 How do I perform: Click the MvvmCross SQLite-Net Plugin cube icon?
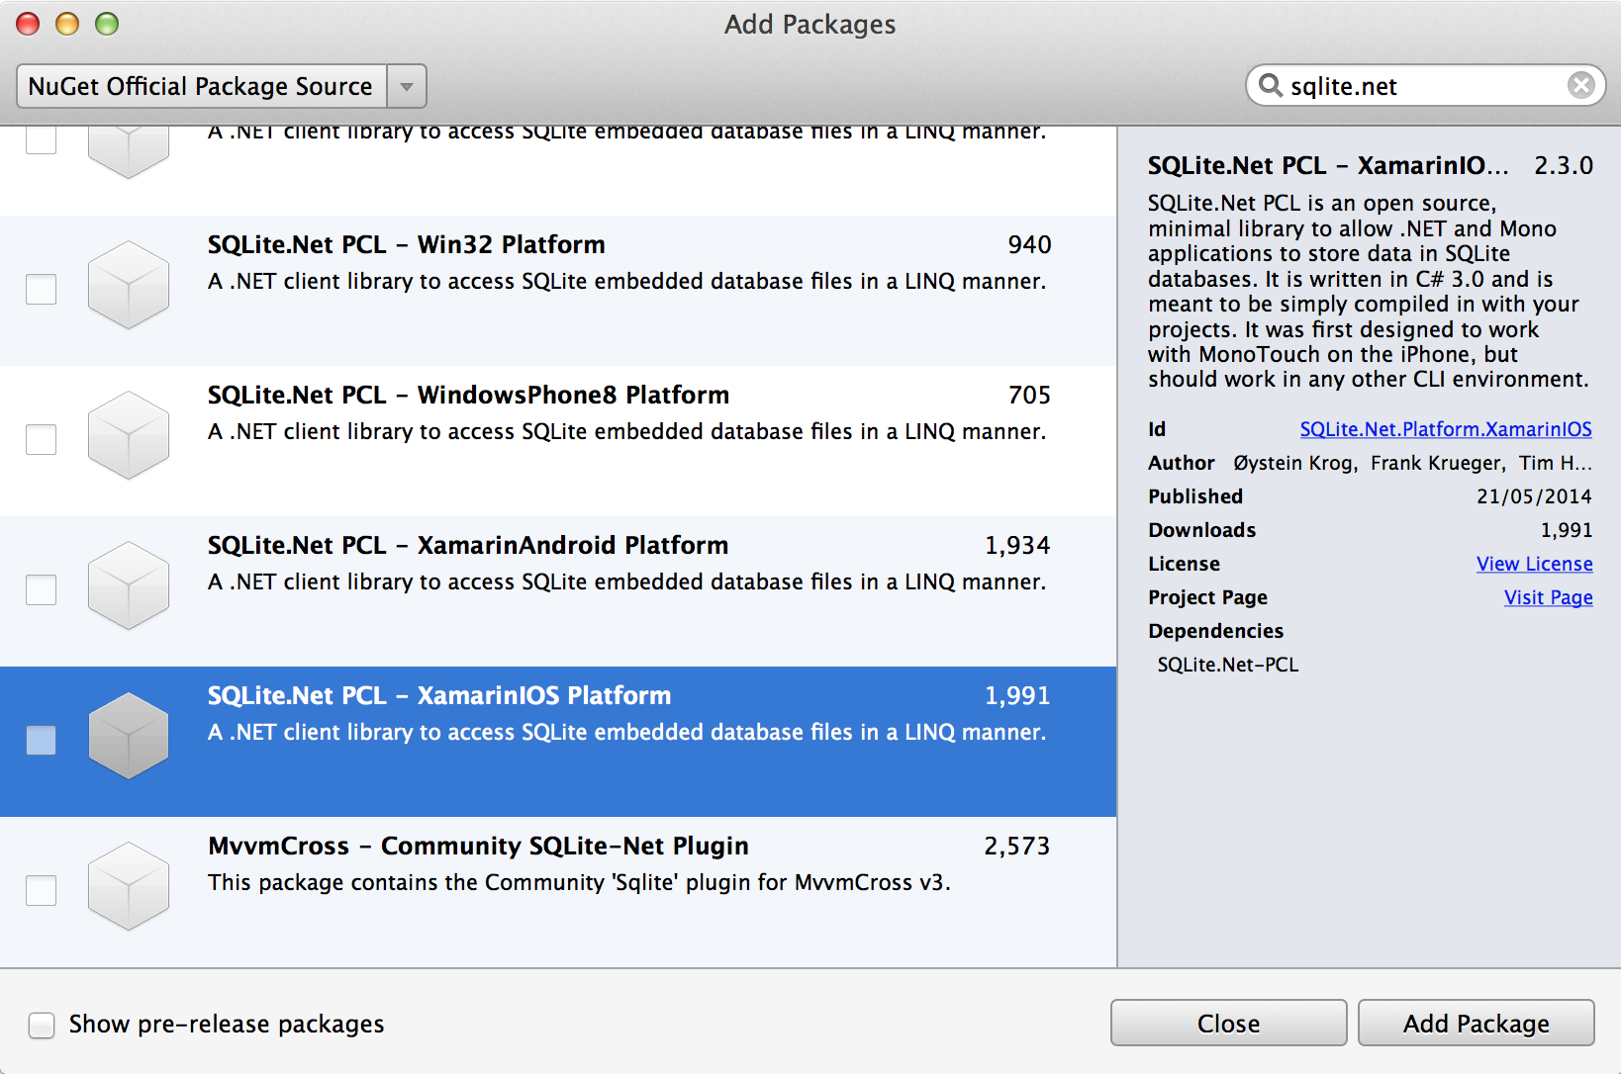coord(129,886)
